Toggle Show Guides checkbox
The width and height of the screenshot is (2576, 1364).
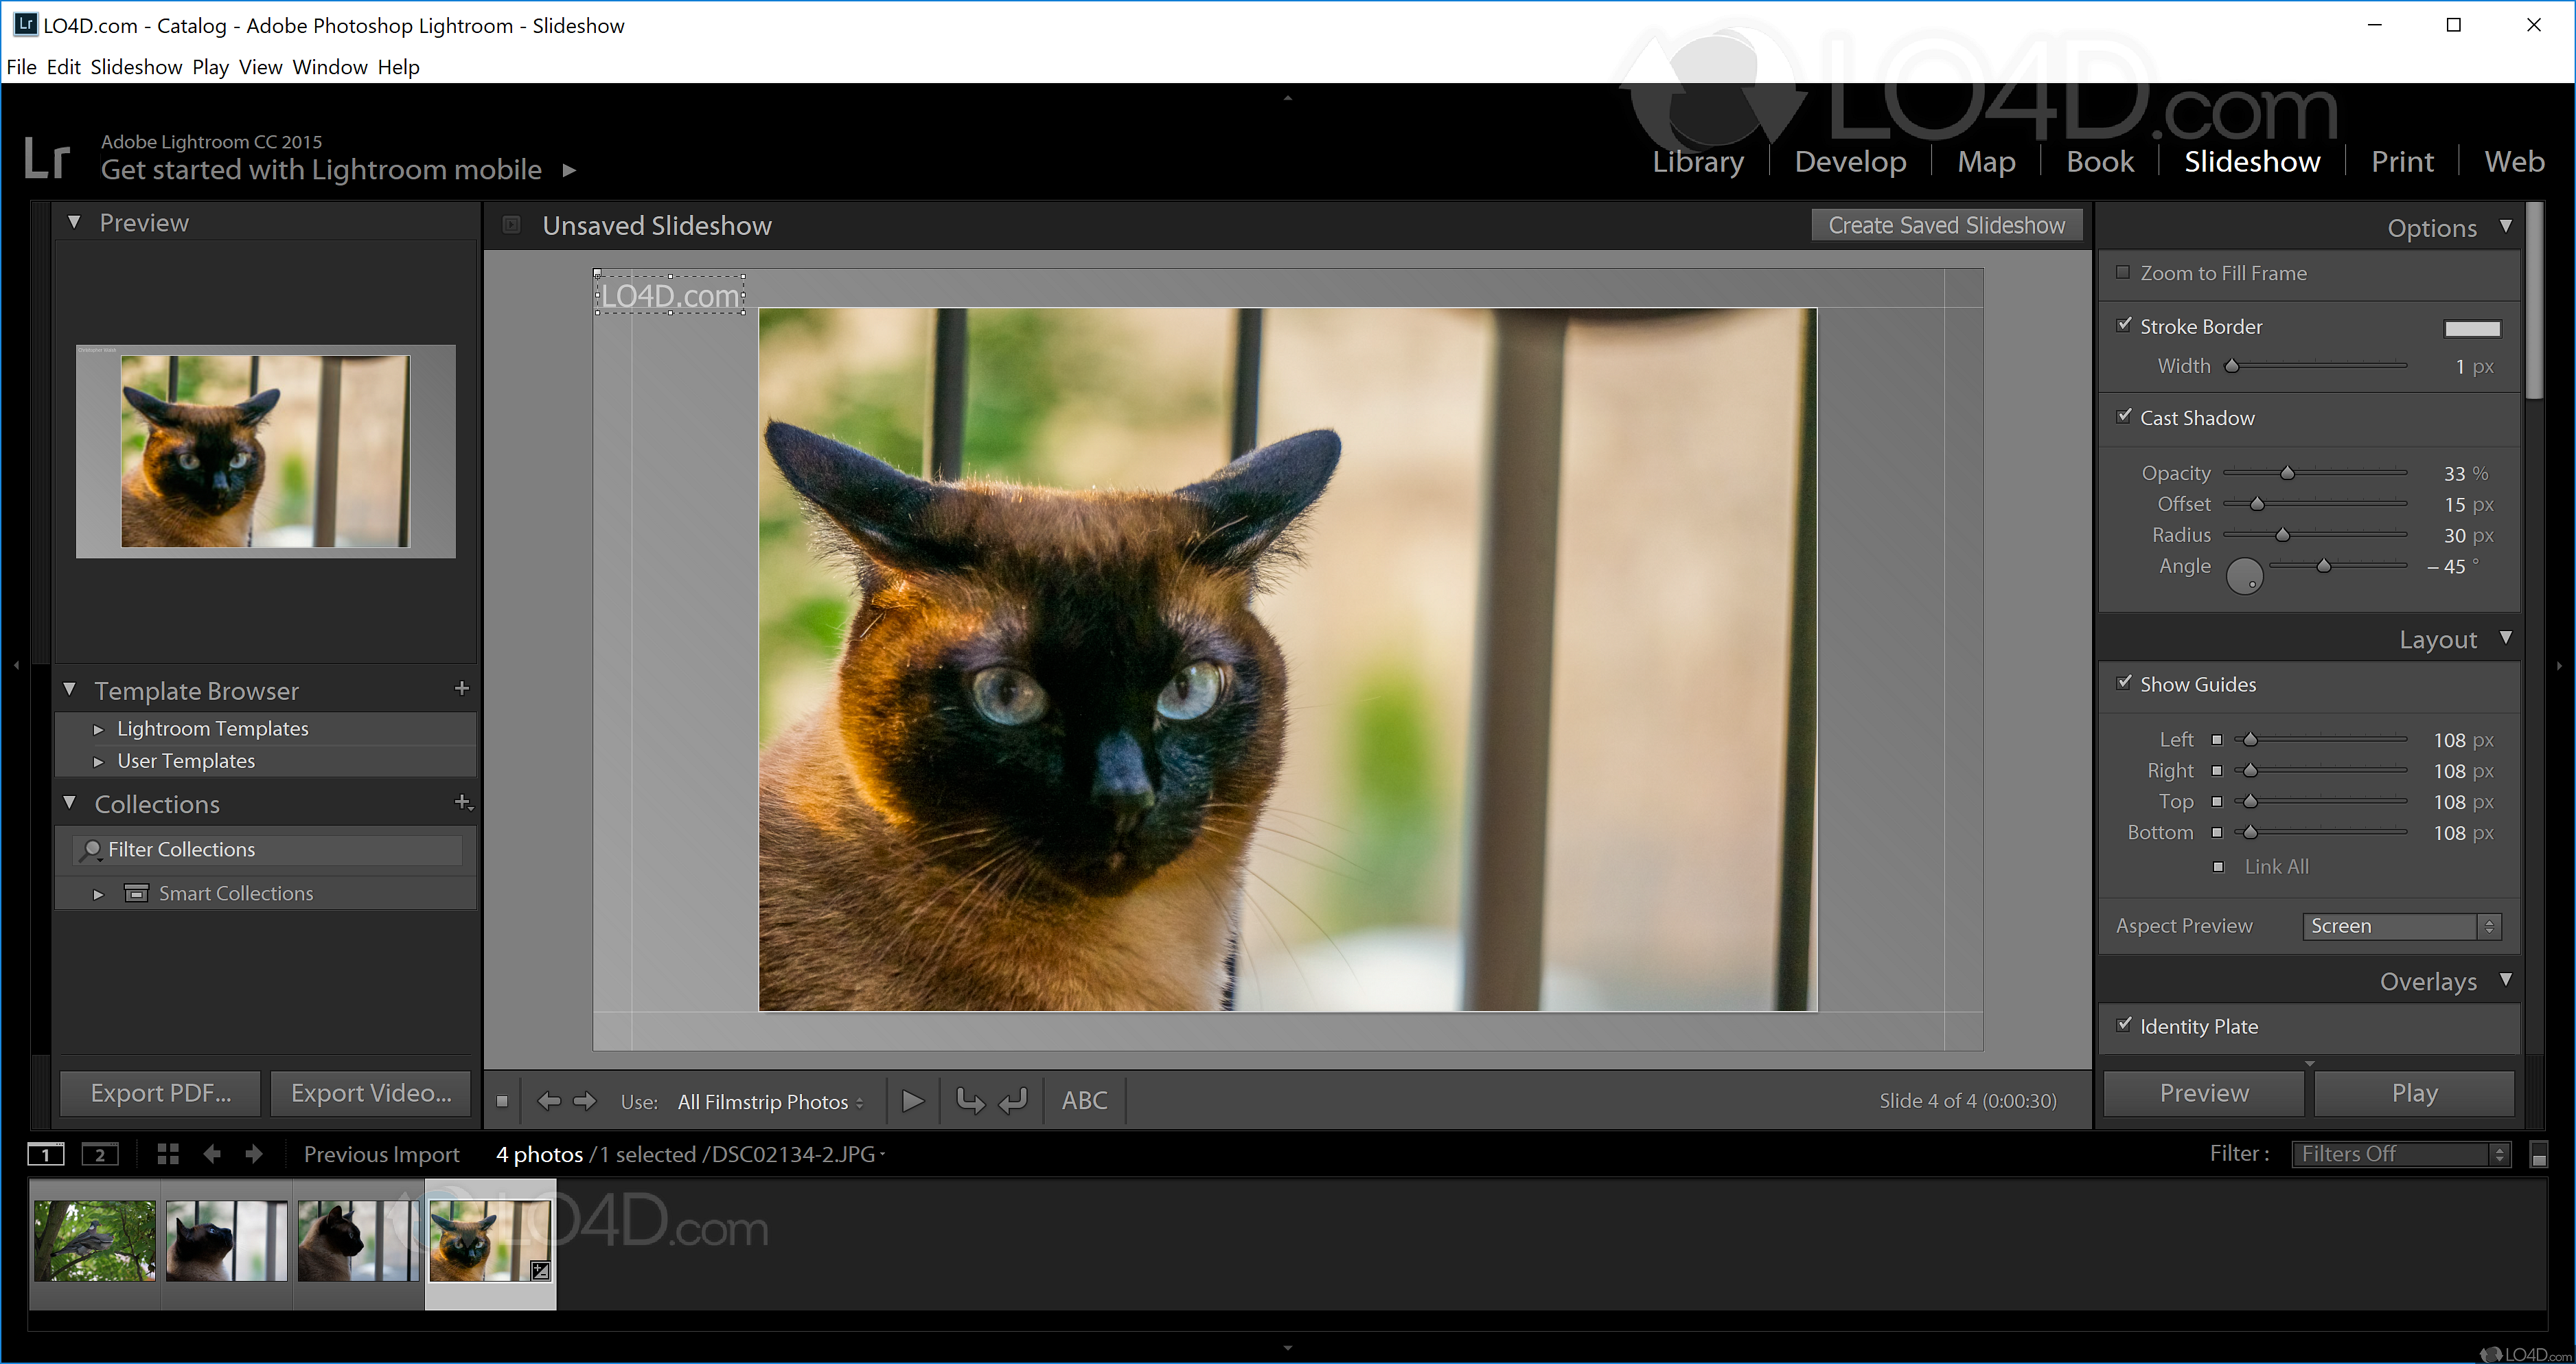(x=2124, y=683)
